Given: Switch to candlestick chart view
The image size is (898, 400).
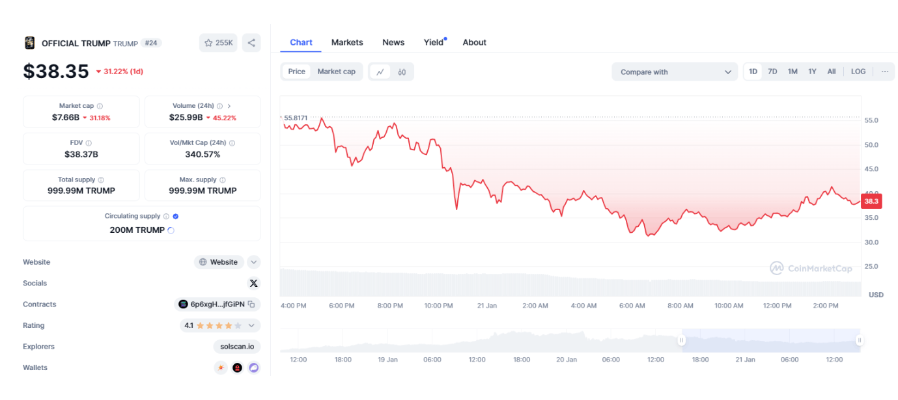Looking at the screenshot, I should tap(402, 72).
